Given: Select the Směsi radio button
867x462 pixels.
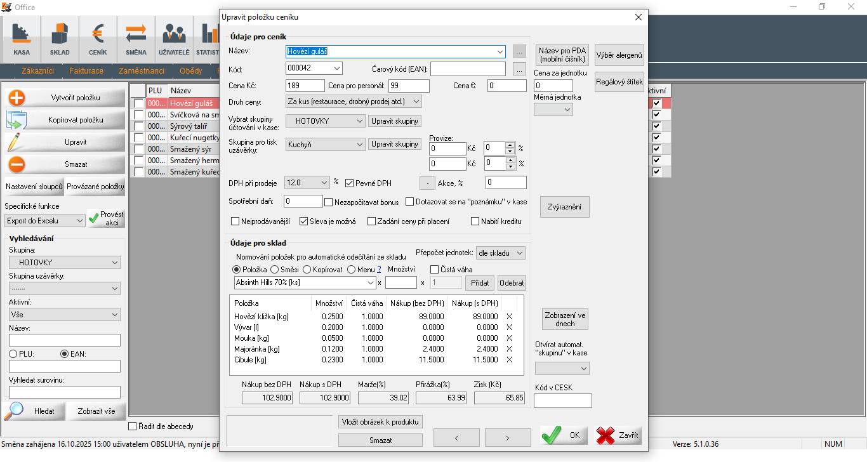Looking at the screenshot, I should 275,270.
